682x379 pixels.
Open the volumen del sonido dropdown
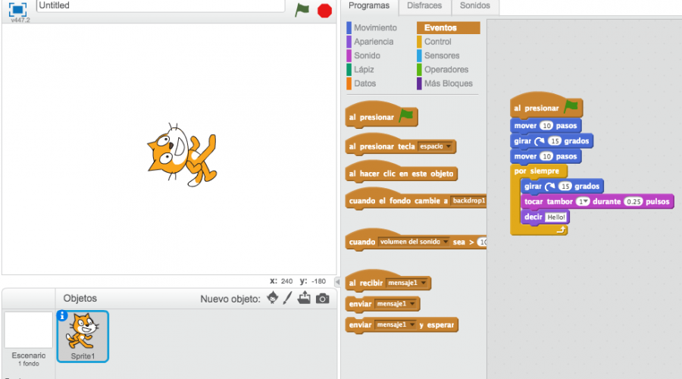pos(447,243)
